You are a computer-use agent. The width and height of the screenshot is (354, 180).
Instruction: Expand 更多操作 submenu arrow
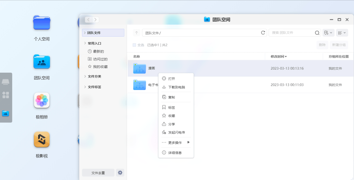click(x=189, y=142)
